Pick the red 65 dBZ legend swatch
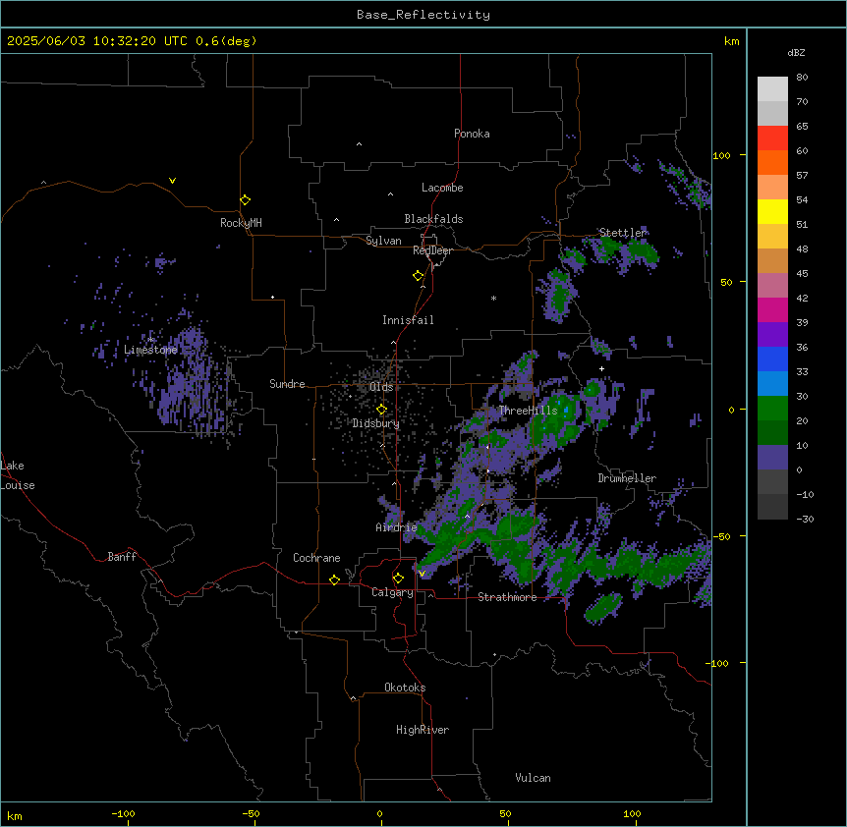 tap(772, 138)
